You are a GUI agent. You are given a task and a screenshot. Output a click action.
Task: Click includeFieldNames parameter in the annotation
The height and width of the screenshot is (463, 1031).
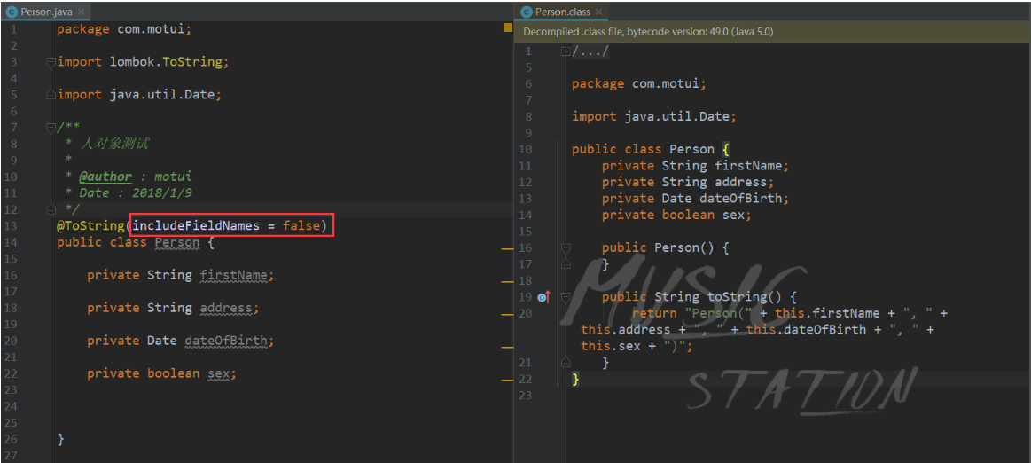pos(196,226)
